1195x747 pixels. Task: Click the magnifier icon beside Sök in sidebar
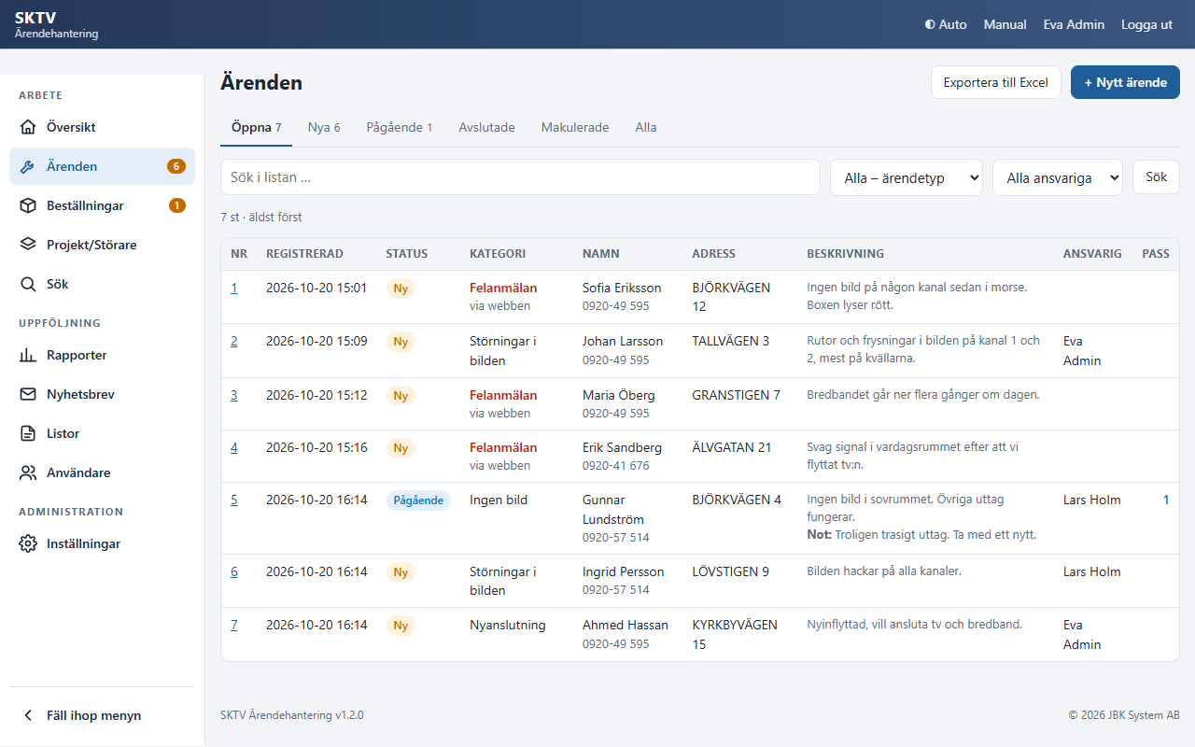(28, 284)
